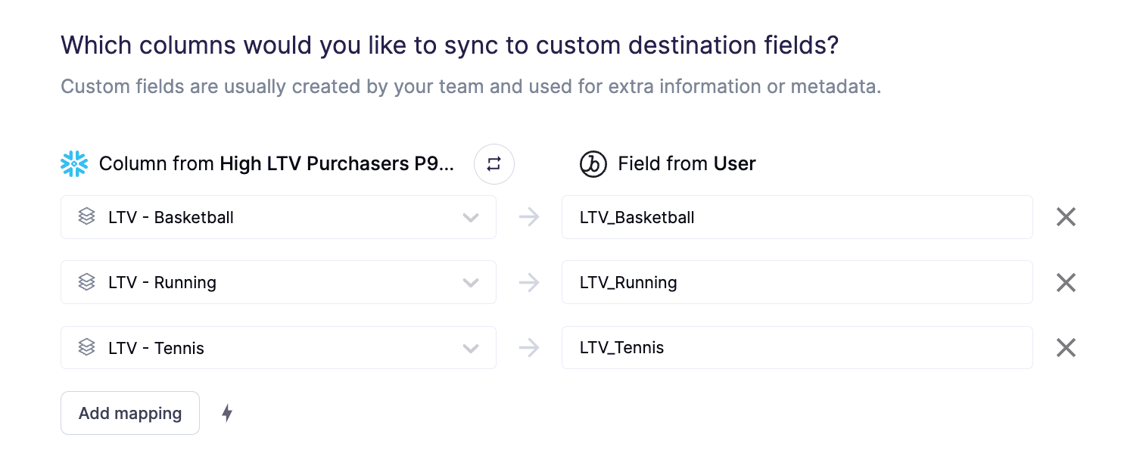
Task: Click the layers icon beside LTV - Basketball
Action: [x=87, y=217]
